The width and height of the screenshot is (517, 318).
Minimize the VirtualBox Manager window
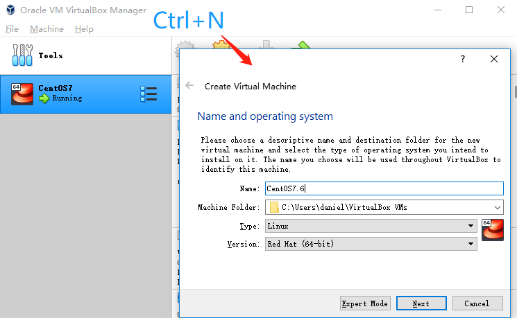(x=438, y=10)
